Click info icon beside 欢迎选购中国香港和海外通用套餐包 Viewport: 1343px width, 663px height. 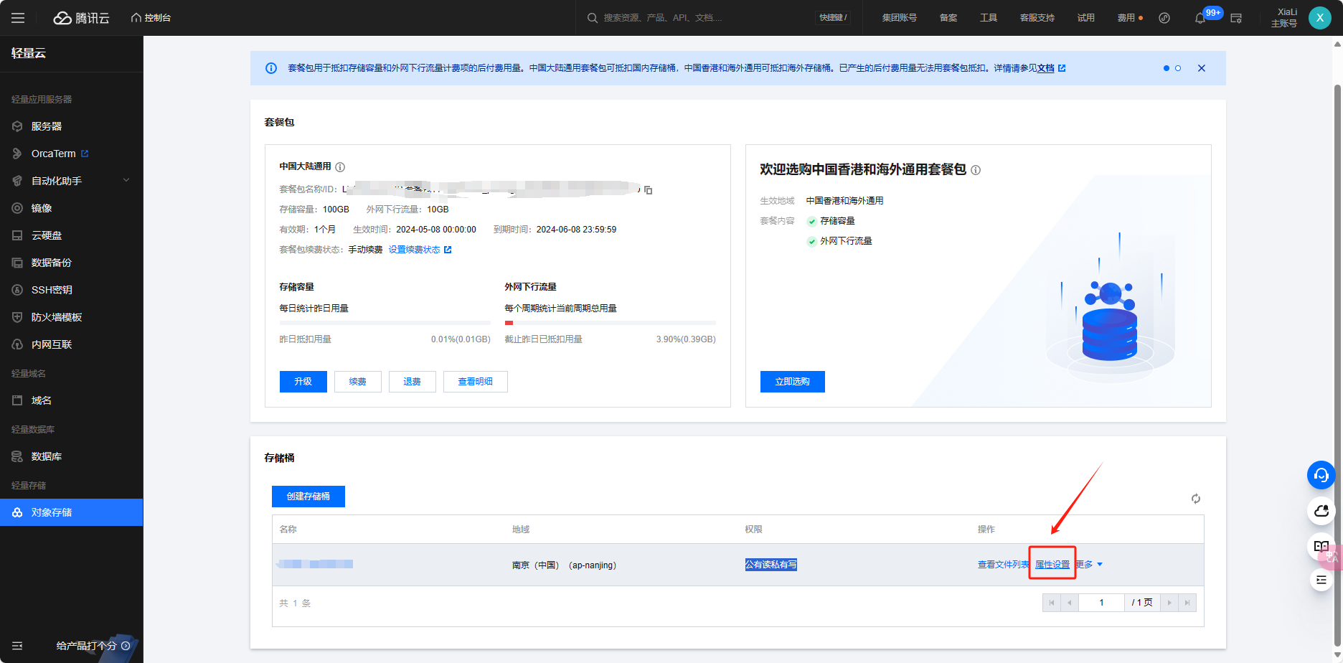[976, 170]
